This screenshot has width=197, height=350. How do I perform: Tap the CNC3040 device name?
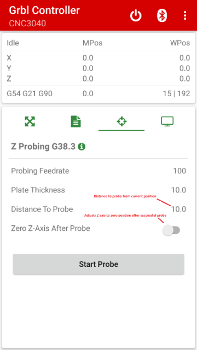(27, 23)
